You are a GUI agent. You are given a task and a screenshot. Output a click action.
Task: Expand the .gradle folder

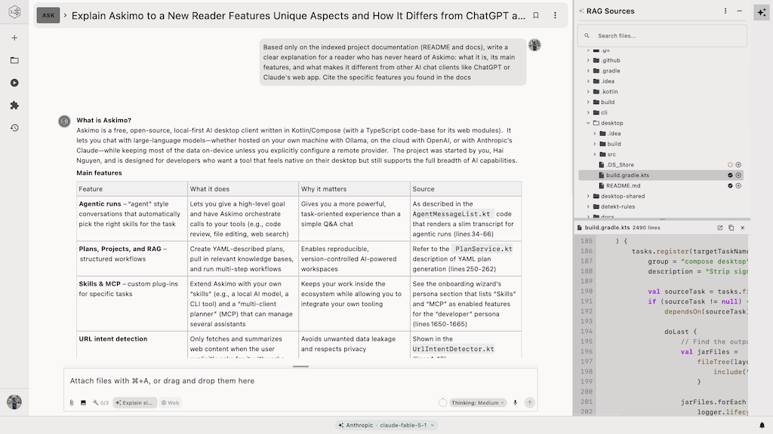[588, 71]
